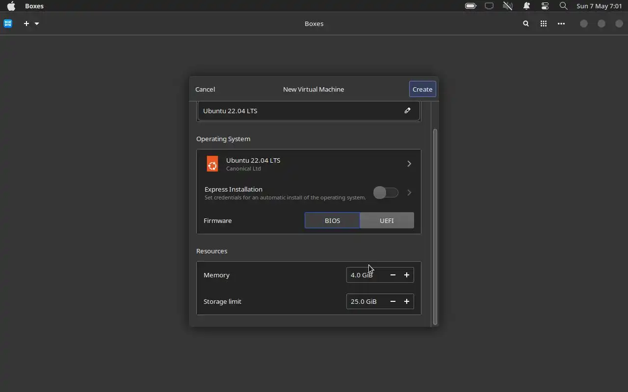Click the muted volume icon
This screenshot has height=392, width=628.
[x=508, y=6]
